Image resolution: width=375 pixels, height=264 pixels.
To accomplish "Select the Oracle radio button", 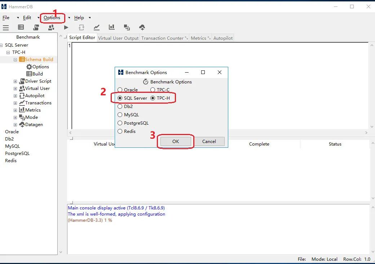I will tap(120, 90).
